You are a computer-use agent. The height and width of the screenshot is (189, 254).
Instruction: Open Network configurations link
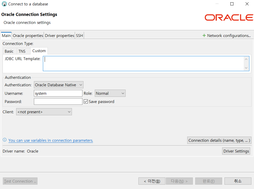(229, 36)
